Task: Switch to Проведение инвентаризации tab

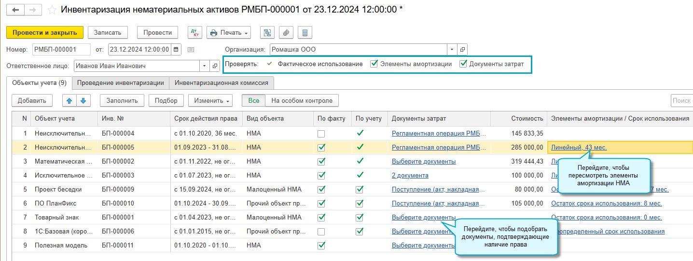Action: 120,82
